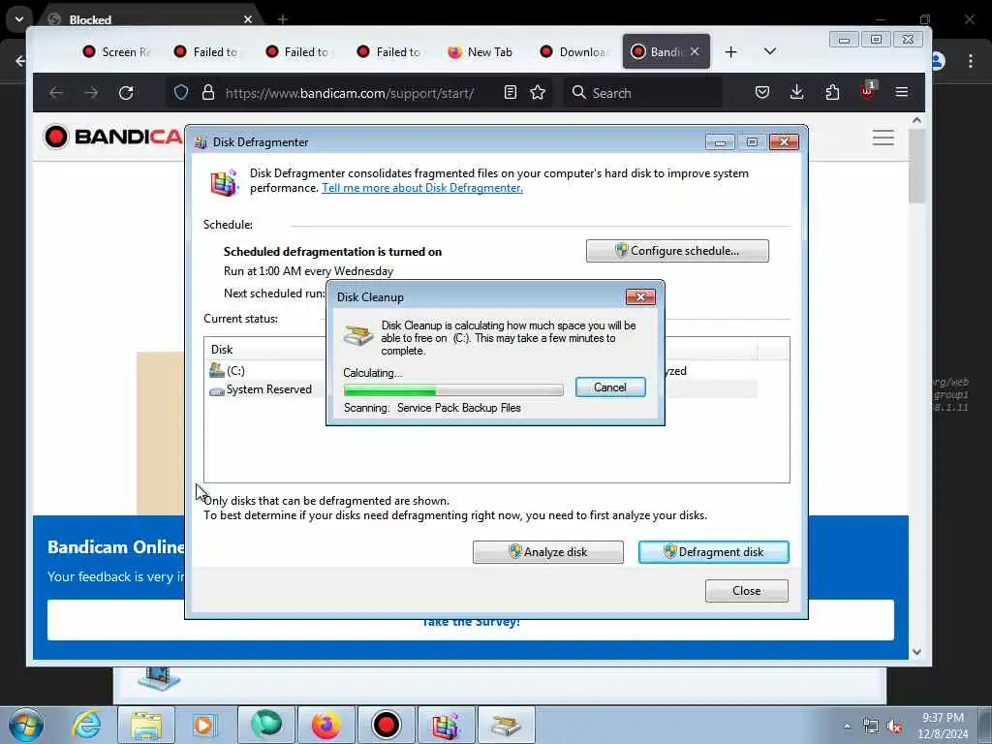This screenshot has width=992, height=744.
Task: Open Configure schedule settings
Action: pos(677,251)
